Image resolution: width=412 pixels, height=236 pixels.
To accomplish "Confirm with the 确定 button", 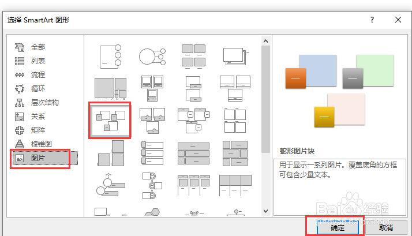I will pyautogui.click(x=338, y=227).
